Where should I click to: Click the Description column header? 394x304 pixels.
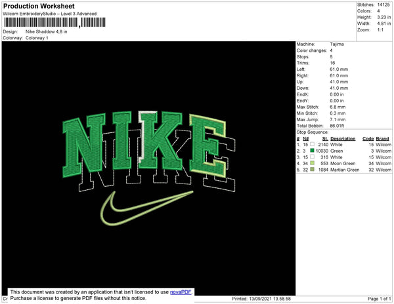pyautogui.click(x=343, y=139)
